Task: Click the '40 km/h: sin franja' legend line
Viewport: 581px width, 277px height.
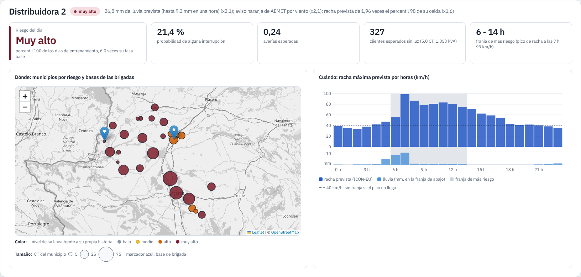Action: pos(357,188)
